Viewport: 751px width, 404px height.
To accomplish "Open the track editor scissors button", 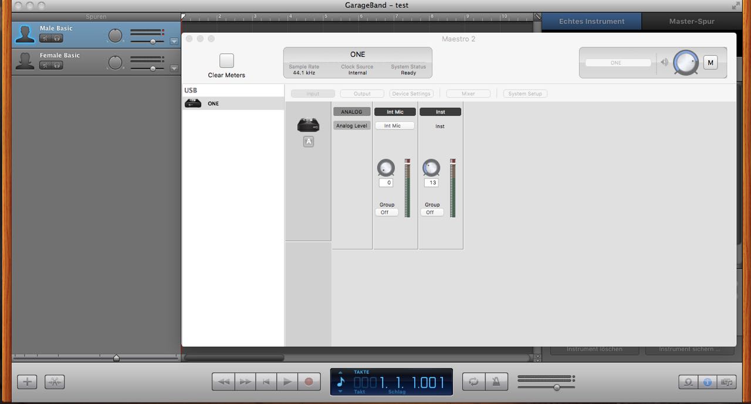I will (x=55, y=382).
